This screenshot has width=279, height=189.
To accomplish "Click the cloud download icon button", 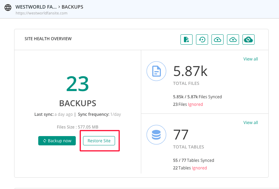I will pyautogui.click(x=233, y=40).
